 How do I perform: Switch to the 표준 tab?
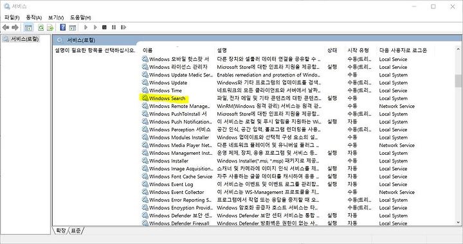(x=76, y=231)
